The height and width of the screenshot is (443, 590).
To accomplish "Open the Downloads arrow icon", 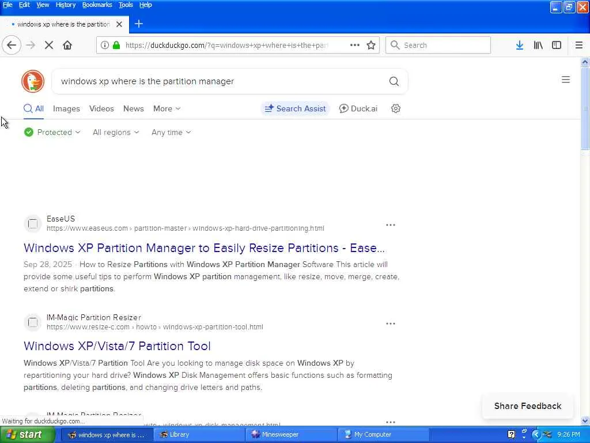I will tap(520, 45).
